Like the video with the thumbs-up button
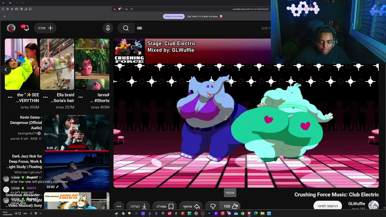The width and height of the screenshot is (386, 217). (231, 206)
